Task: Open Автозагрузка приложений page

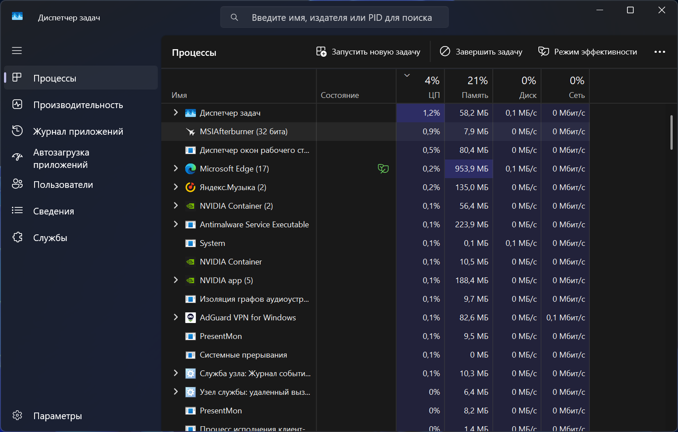Action: [x=81, y=158]
